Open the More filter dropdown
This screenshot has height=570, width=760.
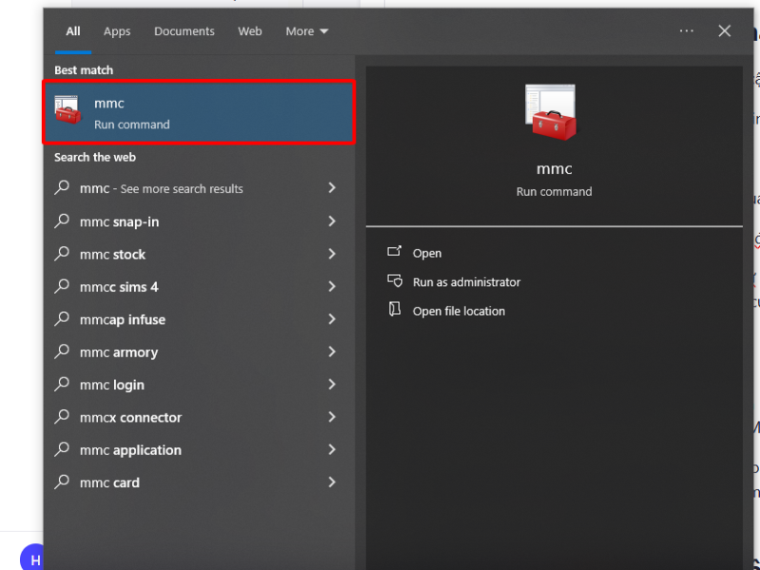point(307,31)
